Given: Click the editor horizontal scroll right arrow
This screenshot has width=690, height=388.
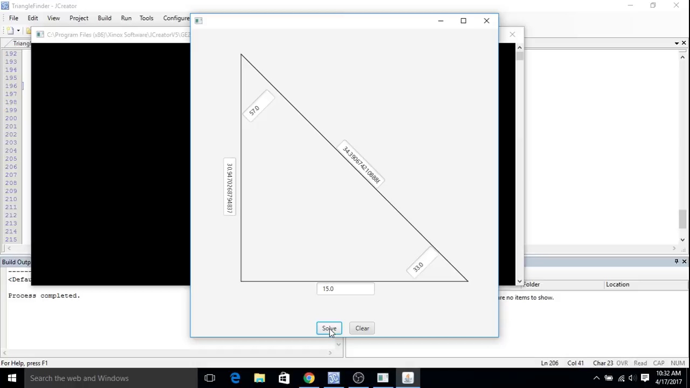Looking at the screenshot, I should (674, 248).
